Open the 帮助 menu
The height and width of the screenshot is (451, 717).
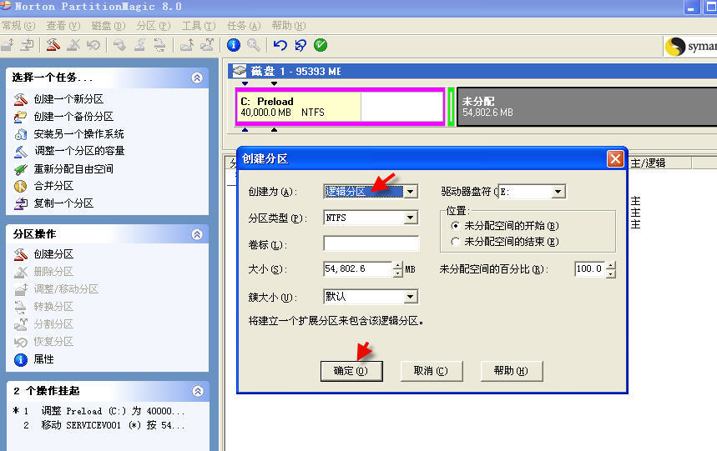coord(289,26)
